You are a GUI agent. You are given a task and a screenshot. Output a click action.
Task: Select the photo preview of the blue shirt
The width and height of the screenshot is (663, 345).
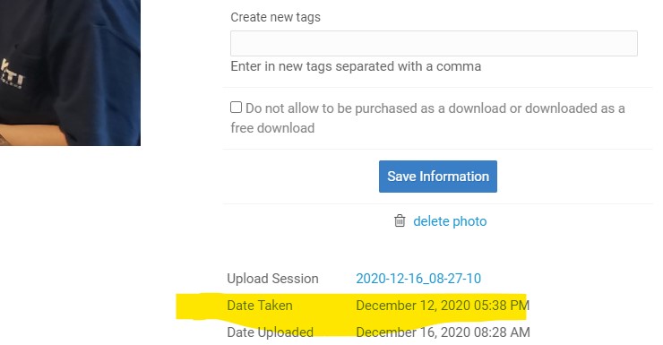[x=70, y=73]
